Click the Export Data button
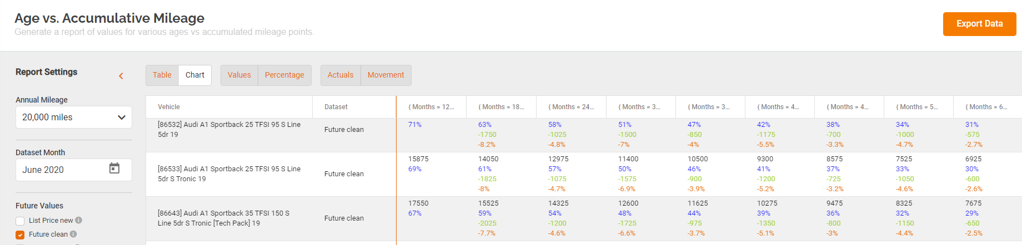The width and height of the screenshot is (1022, 245). click(980, 24)
